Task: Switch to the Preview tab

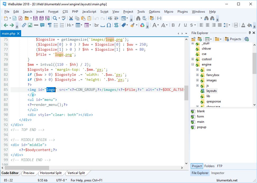Action: 29,173
